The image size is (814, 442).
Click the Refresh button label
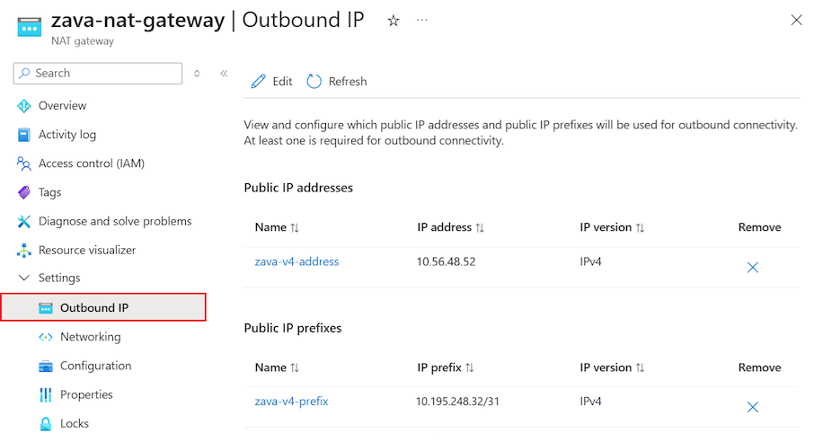[x=348, y=82]
